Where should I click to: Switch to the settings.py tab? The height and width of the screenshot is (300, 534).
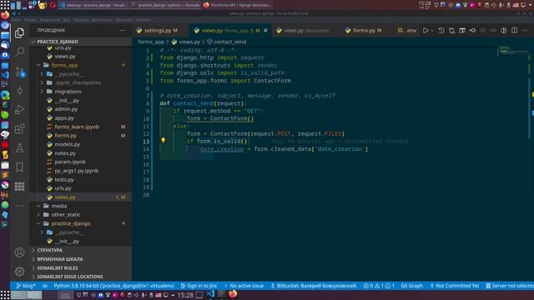point(160,30)
